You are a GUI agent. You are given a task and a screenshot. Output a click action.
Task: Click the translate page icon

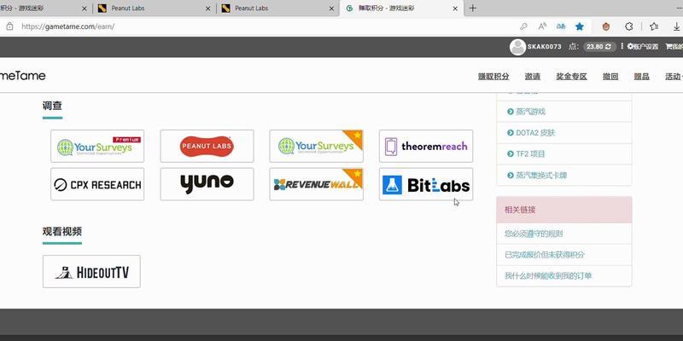point(561,26)
